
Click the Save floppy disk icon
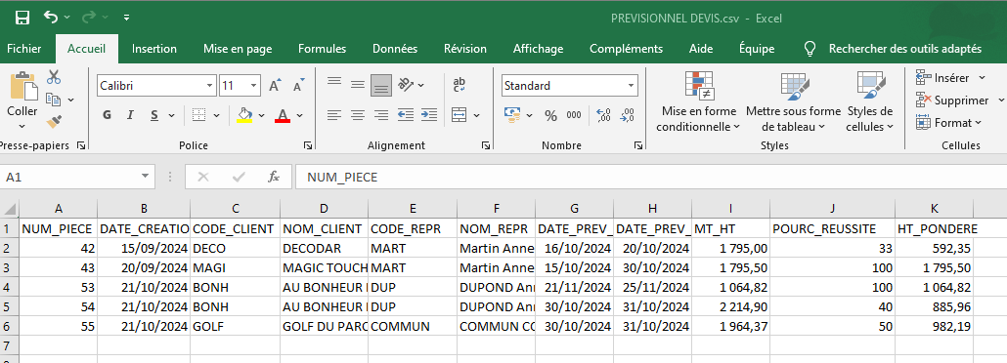[x=22, y=18]
